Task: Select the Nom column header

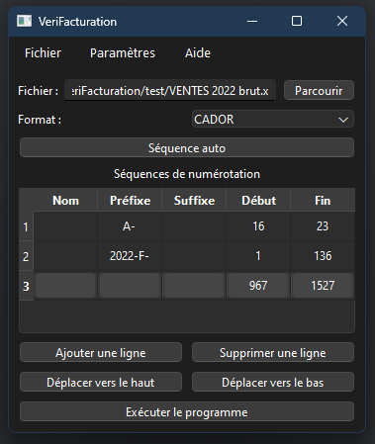Action: point(65,200)
